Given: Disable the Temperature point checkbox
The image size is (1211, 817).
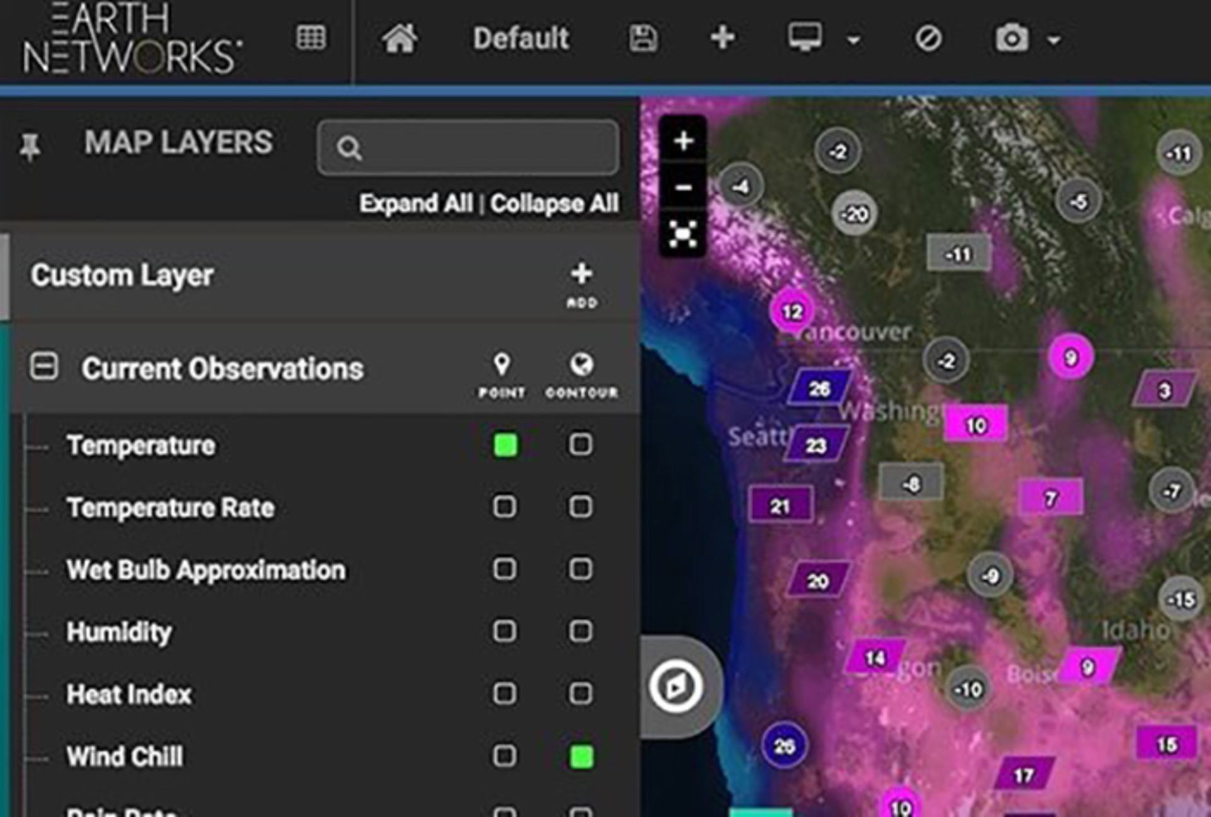Looking at the screenshot, I should (x=505, y=445).
